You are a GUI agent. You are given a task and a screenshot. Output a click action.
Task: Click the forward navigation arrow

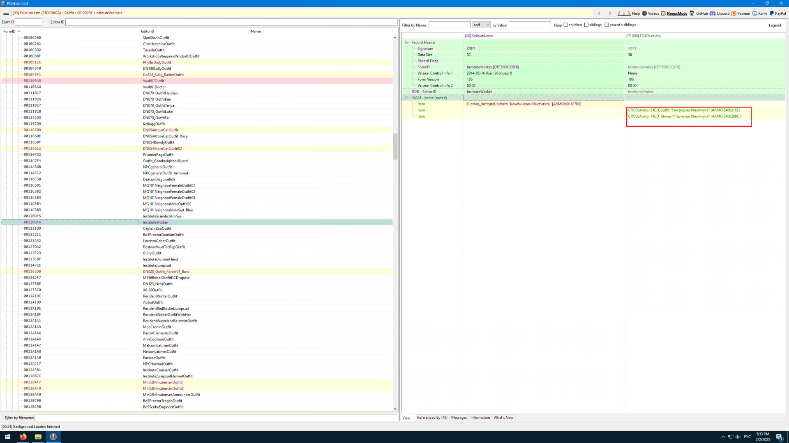click(x=609, y=13)
